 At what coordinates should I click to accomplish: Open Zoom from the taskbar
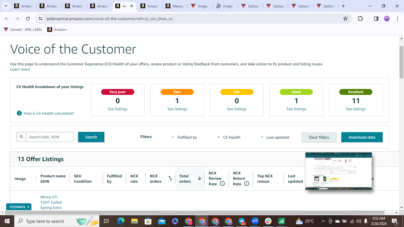[255, 221]
